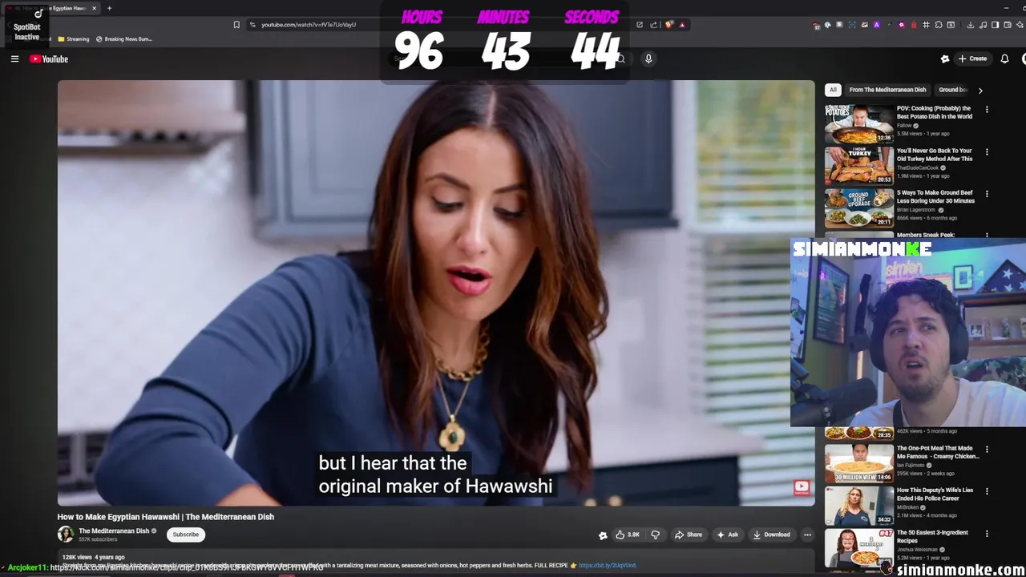Image resolution: width=1026 pixels, height=577 pixels.
Task: Open the extensions puzzle piece menu
Action: [939, 25]
